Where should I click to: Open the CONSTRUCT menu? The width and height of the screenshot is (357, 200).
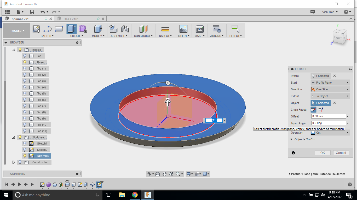pos(143,36)
